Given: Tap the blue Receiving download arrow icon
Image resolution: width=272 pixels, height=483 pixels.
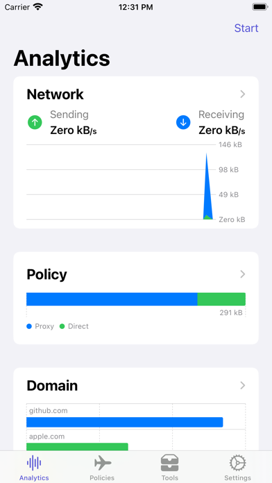Looking at the screenshot, I should [183, 122].
